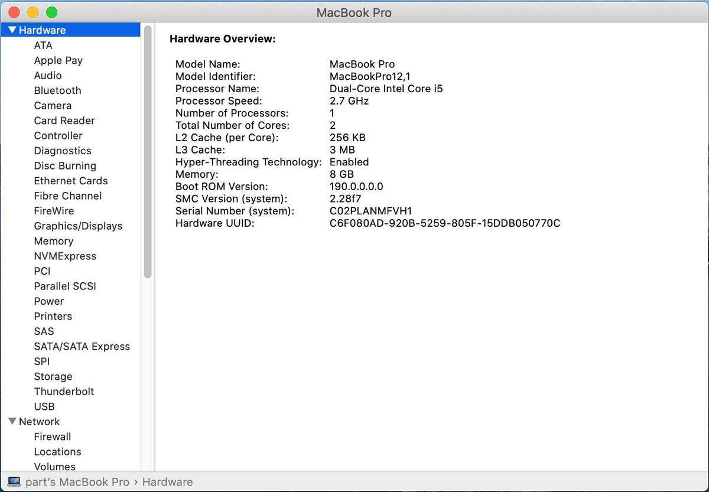Select Disc Burning entry
The height and width of the screenshot is (492, 709).
[x=65, y=166]
